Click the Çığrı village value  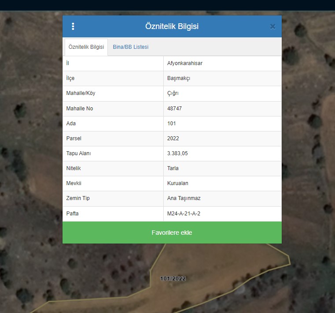click(173, 93)
